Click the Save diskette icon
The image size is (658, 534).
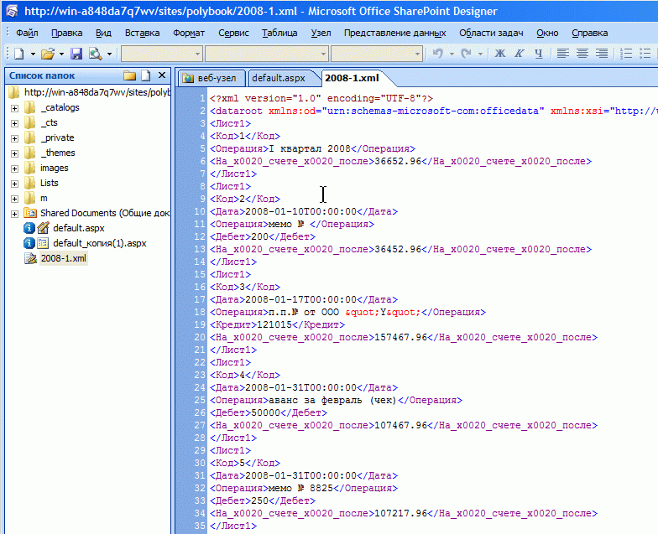pyautogui.click(x=76, y=54)
